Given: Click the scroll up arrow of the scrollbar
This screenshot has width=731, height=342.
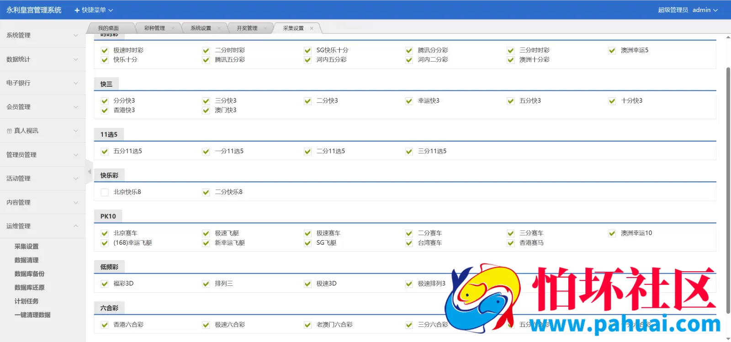Looking at the screenshot, I should coord(728,37).
